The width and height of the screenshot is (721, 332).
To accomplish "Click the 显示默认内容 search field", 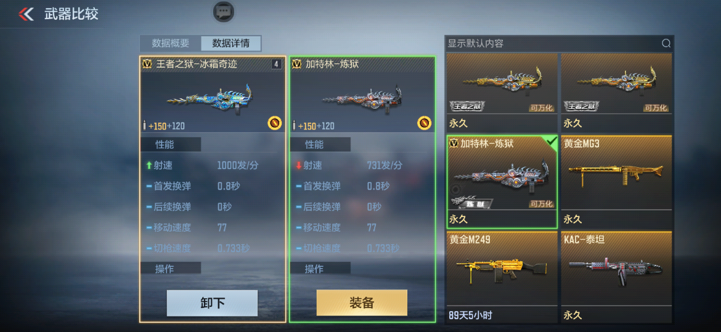I will 559,44.
